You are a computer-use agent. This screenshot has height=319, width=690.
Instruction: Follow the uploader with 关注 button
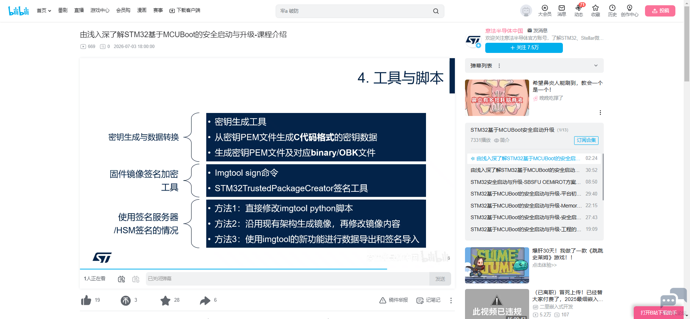tap(524, 48)
